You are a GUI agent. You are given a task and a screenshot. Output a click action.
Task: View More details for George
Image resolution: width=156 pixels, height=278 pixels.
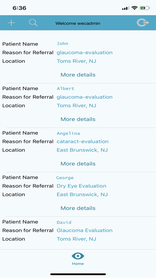pos(78,208)
